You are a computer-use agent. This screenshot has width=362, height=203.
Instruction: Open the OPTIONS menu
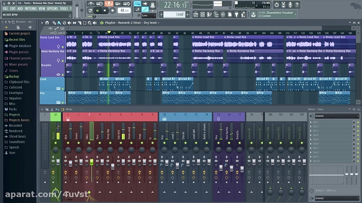(x=52, y=8)
